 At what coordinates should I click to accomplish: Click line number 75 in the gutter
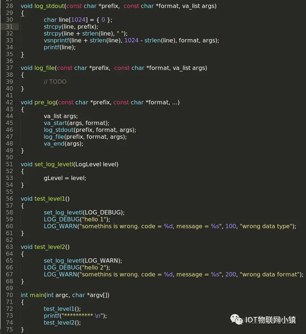coord(9,330)
